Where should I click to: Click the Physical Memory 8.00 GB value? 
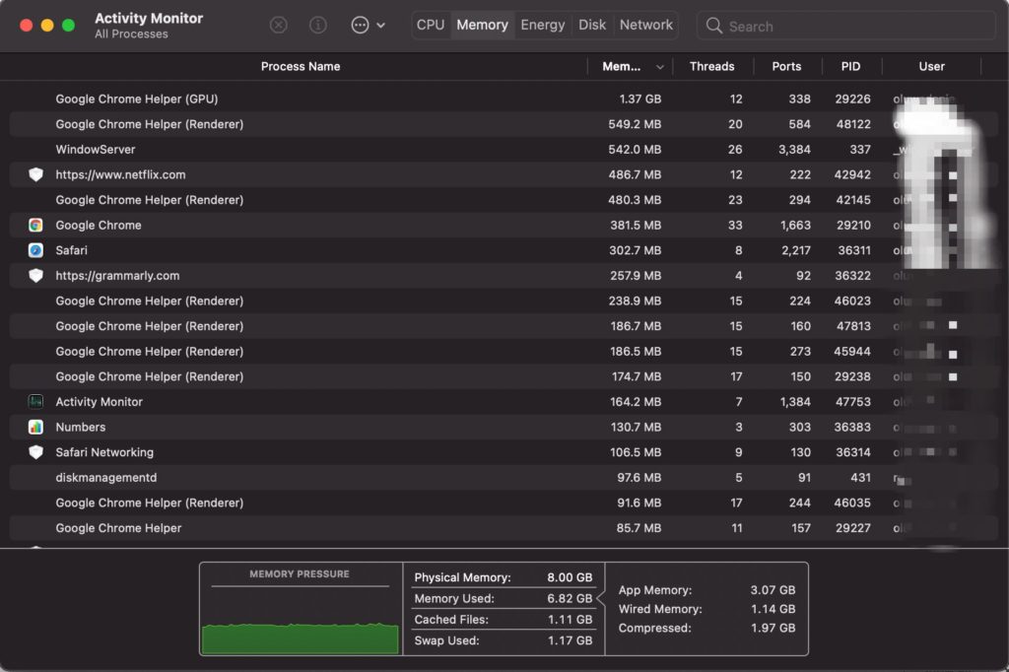point(570,577)
